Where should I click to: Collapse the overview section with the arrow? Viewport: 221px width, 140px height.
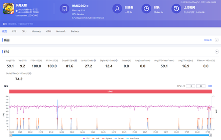tap(217, 40)
